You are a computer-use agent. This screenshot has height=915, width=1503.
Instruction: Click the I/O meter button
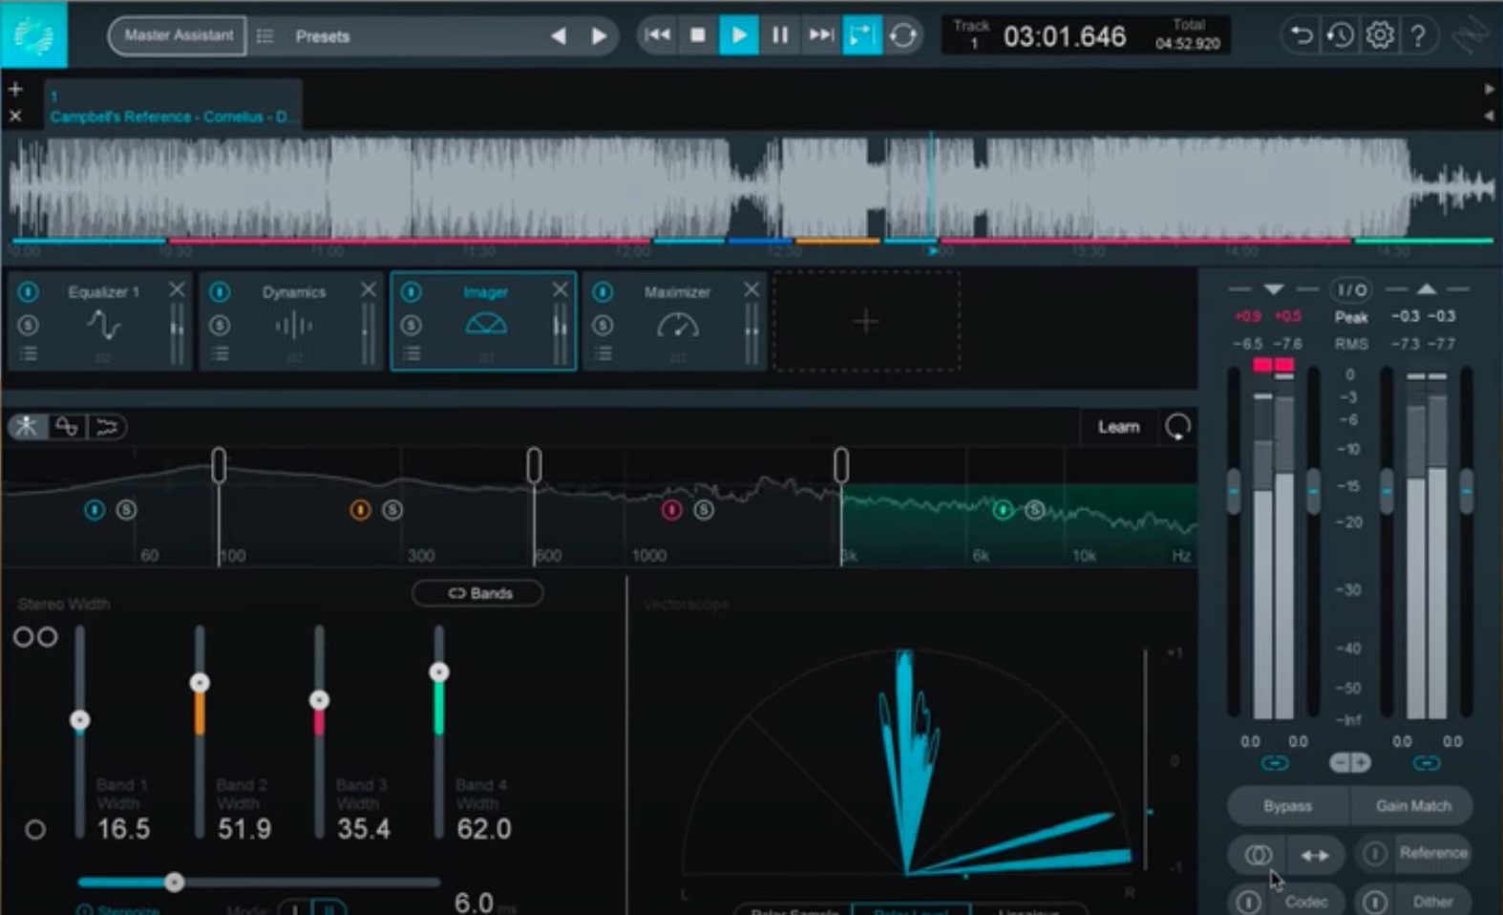[x=1351, y=289]
